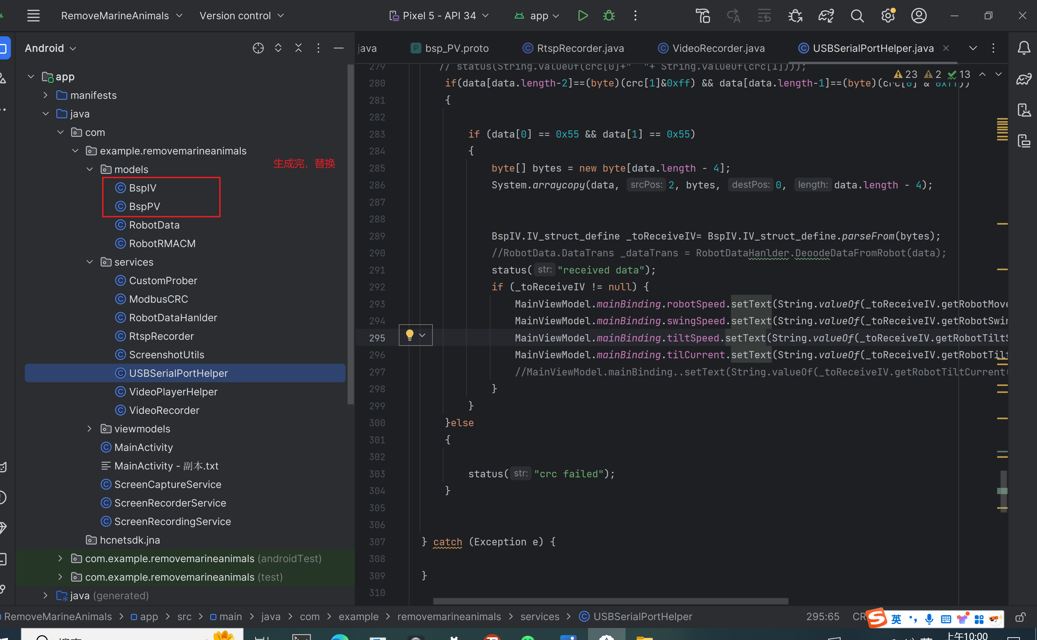
Task: Sync project with Gradle files
Action: coord(826,16)
